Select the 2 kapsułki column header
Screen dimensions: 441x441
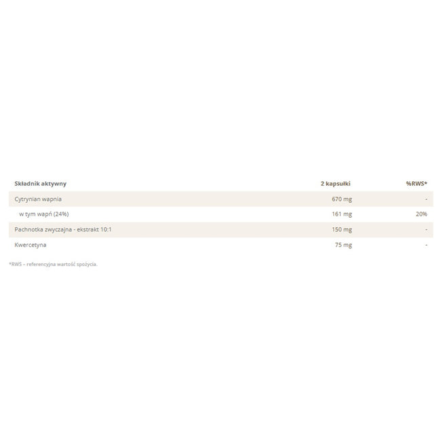[x=335, y=184]
